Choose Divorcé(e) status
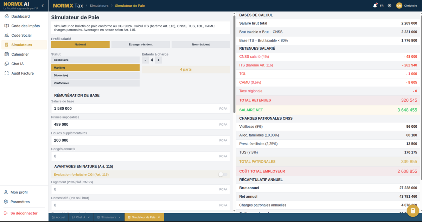 pos(95,75)
